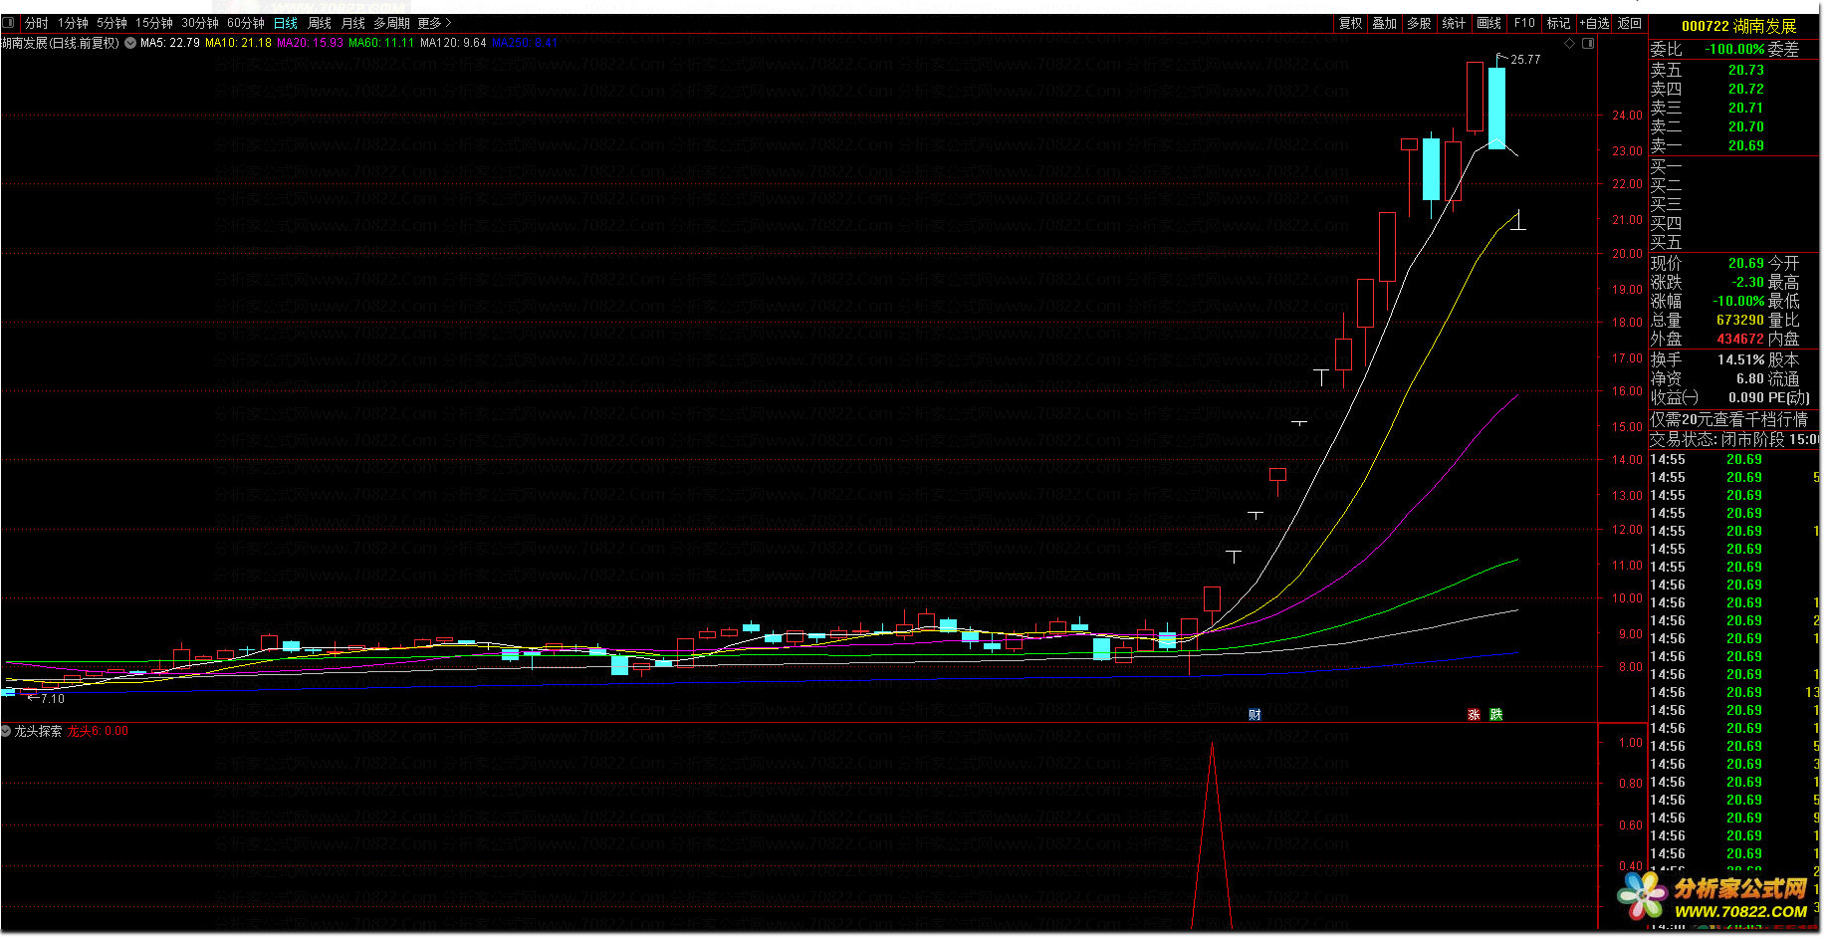Select the 15分钟 period tab

(x=154, y=23)
